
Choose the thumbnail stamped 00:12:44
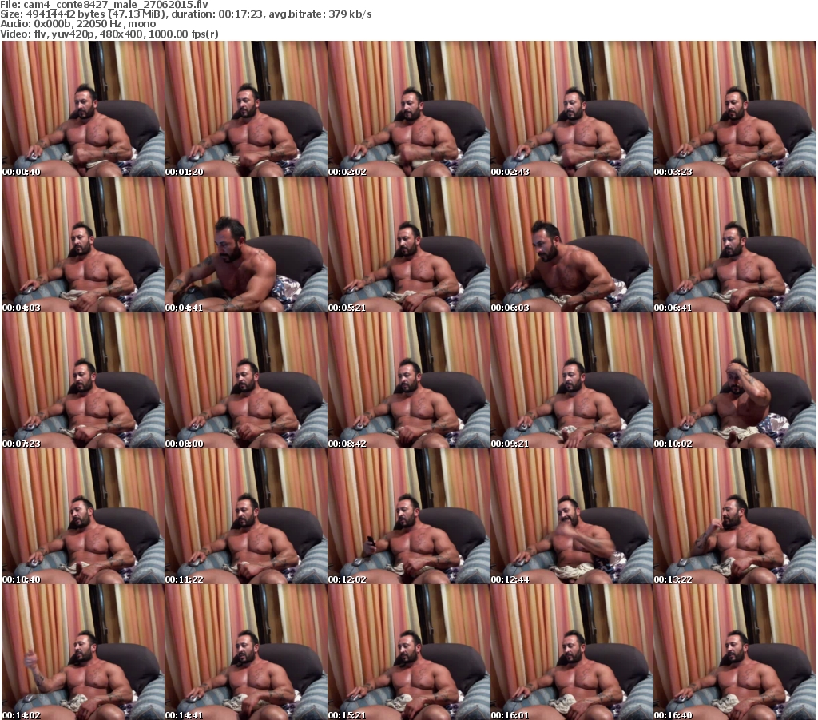[572, 516]
